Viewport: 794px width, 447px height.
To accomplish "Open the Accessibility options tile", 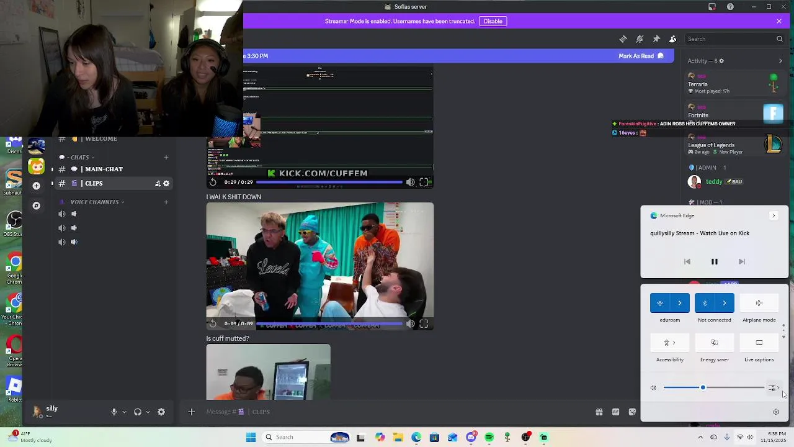I will point(670,343).
